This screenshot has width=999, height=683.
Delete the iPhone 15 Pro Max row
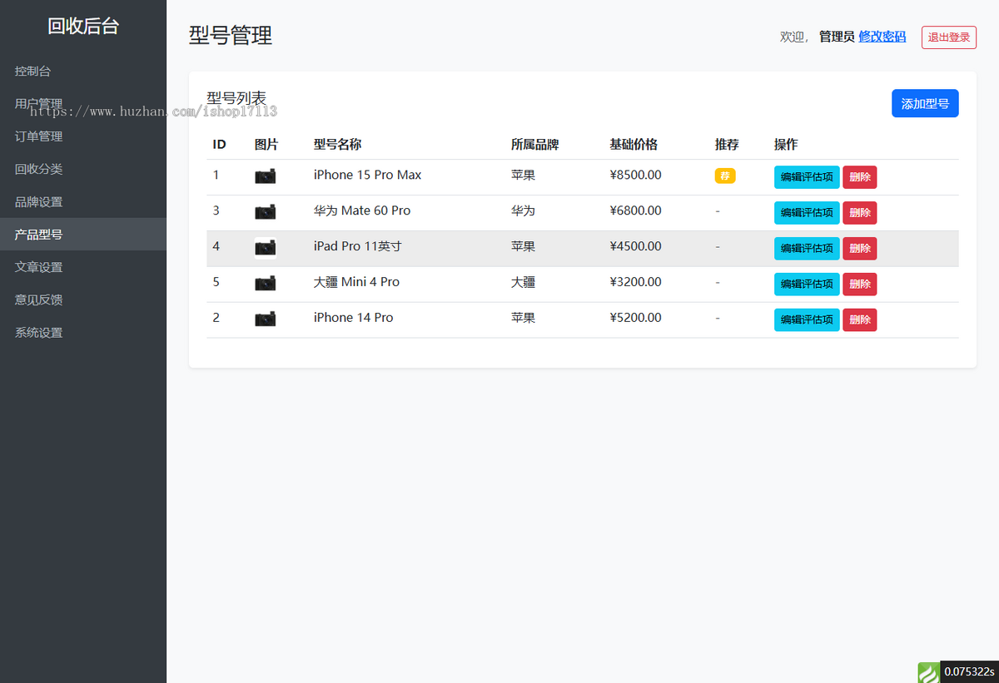860,177
